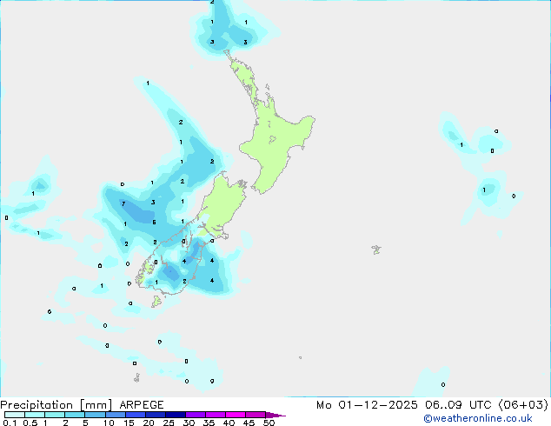Pick the 45–50 mm legend swatch
The width and height of the screenshot is (551, 426).
(256, 415)
